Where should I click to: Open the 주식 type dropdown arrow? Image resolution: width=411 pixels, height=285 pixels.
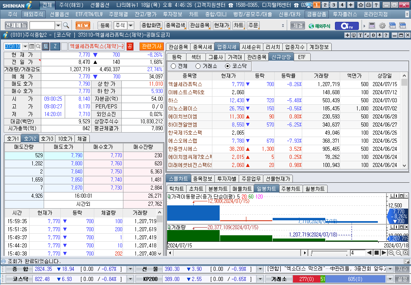131,25
